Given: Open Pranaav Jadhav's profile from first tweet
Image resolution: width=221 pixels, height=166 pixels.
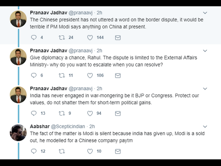Looking at the screenshot, I should pos(49,13).
